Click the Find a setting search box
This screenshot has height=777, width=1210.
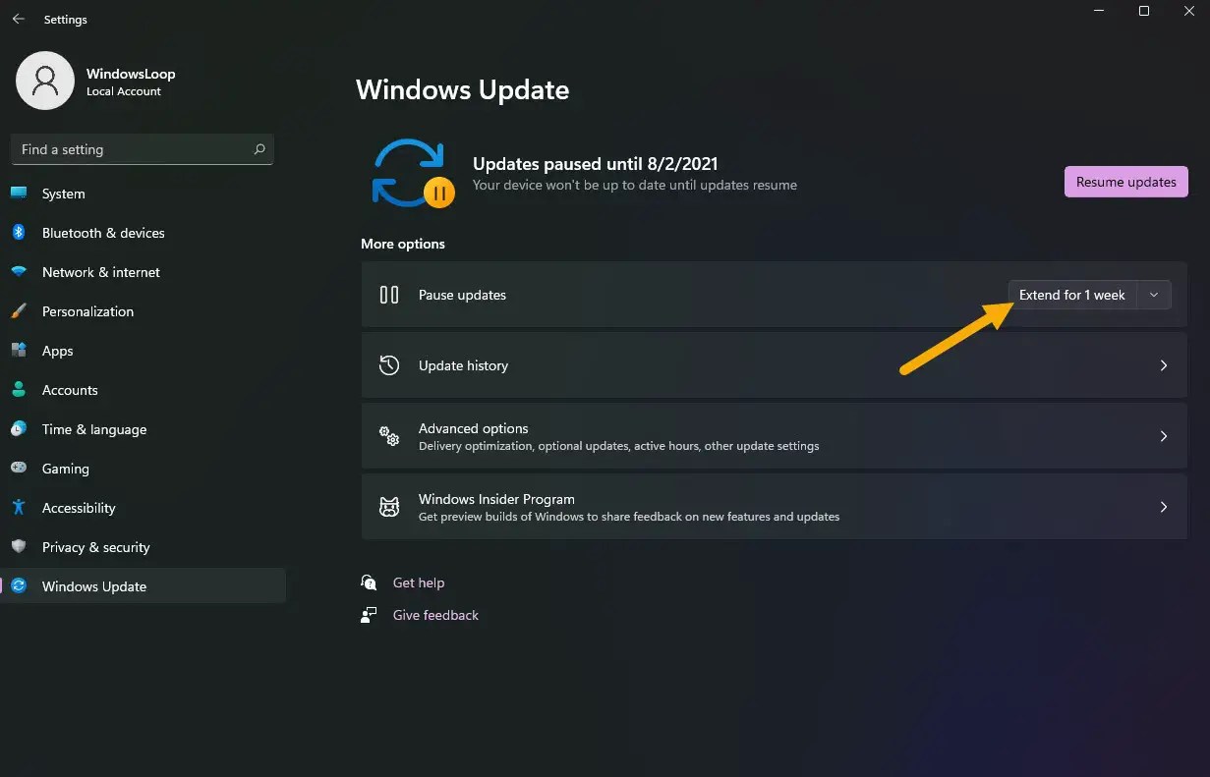pos(143,149)
